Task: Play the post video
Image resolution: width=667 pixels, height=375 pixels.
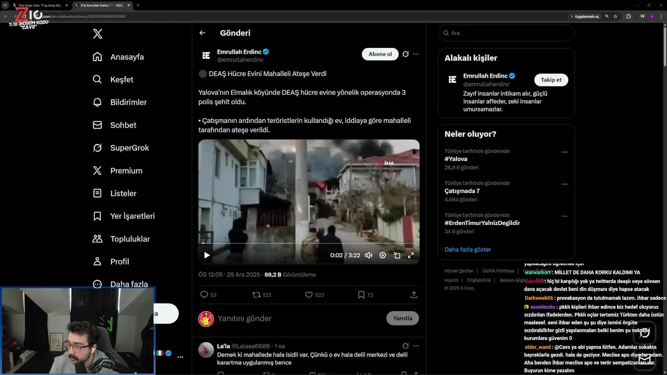Action: click(x=207, y=255)
